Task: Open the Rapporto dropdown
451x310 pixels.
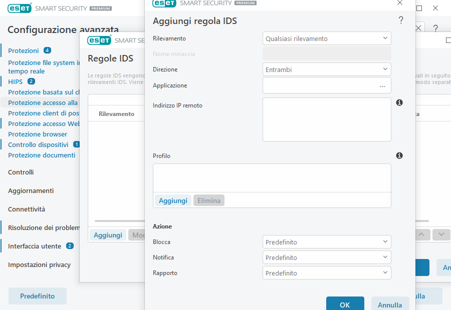Action: tap(327, 273)
